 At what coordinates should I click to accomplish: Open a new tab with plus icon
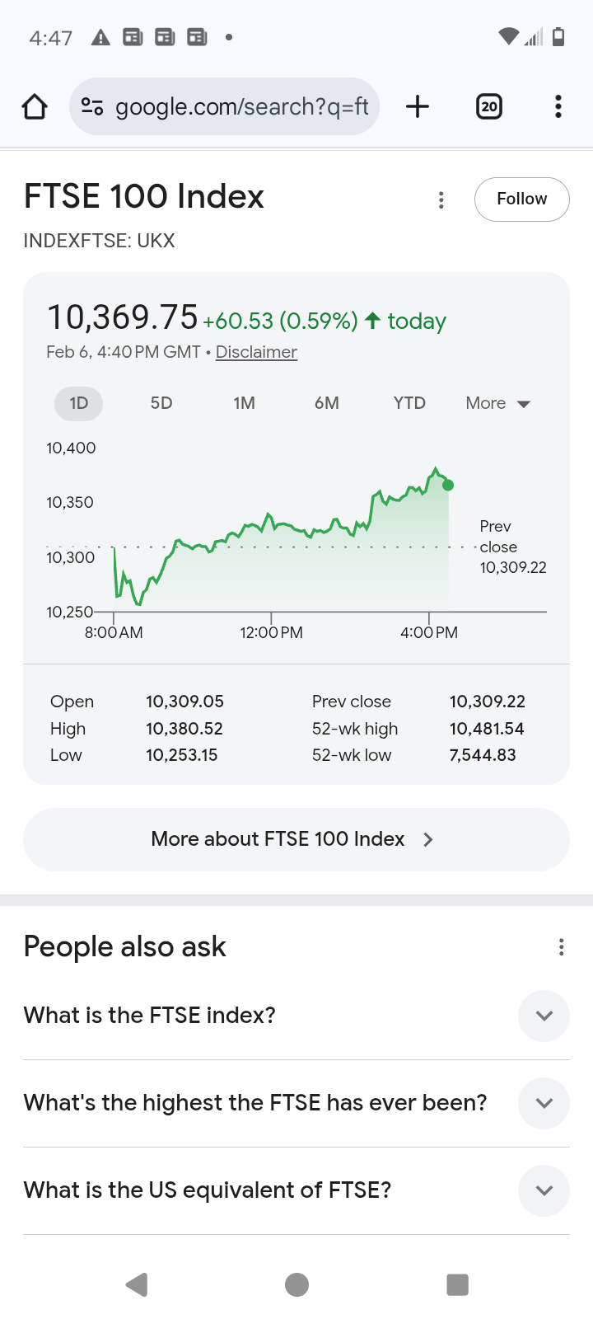click(418, 106)
